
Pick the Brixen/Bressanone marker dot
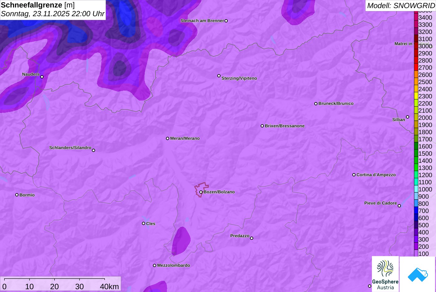click(262, 126)
